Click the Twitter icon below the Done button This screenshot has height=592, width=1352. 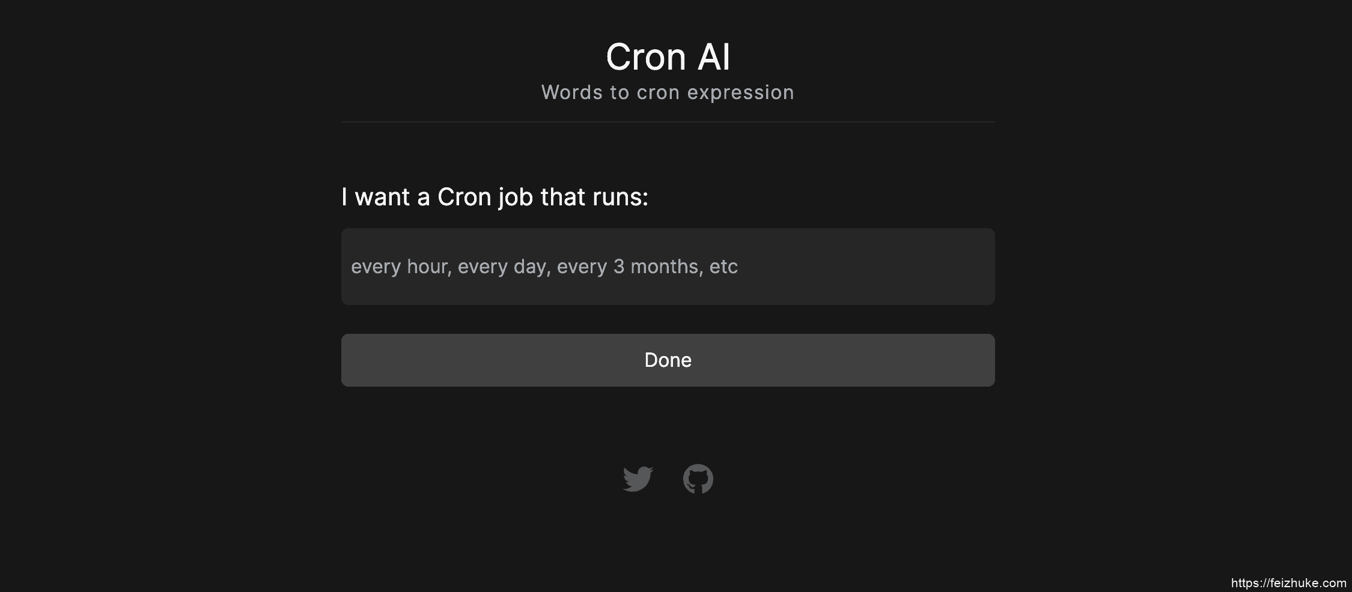(638, 478)
